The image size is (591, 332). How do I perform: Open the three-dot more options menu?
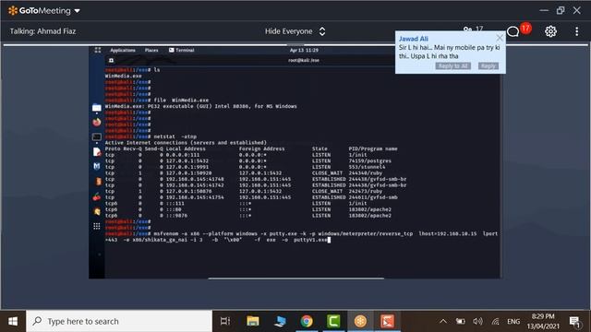(x=576, y=31)
